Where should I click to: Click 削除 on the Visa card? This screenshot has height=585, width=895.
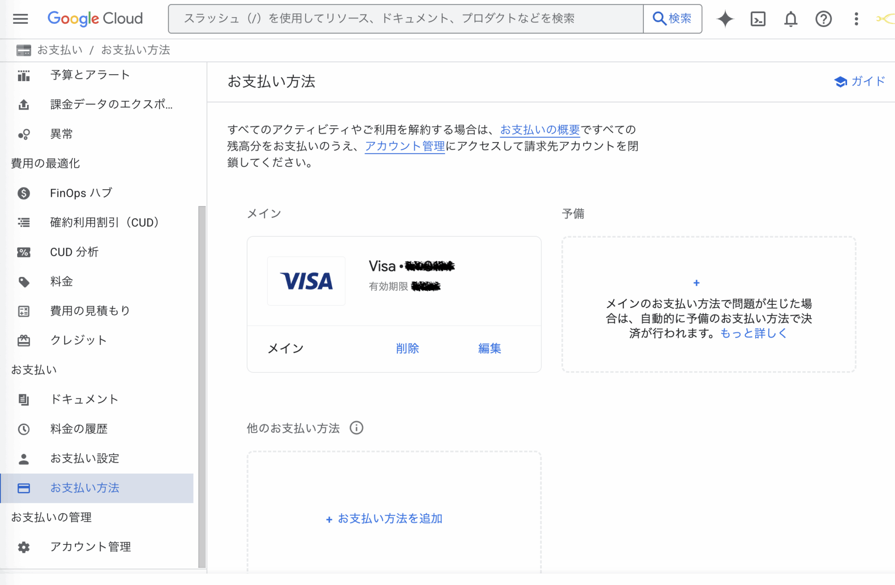click(x=407, y=348)
